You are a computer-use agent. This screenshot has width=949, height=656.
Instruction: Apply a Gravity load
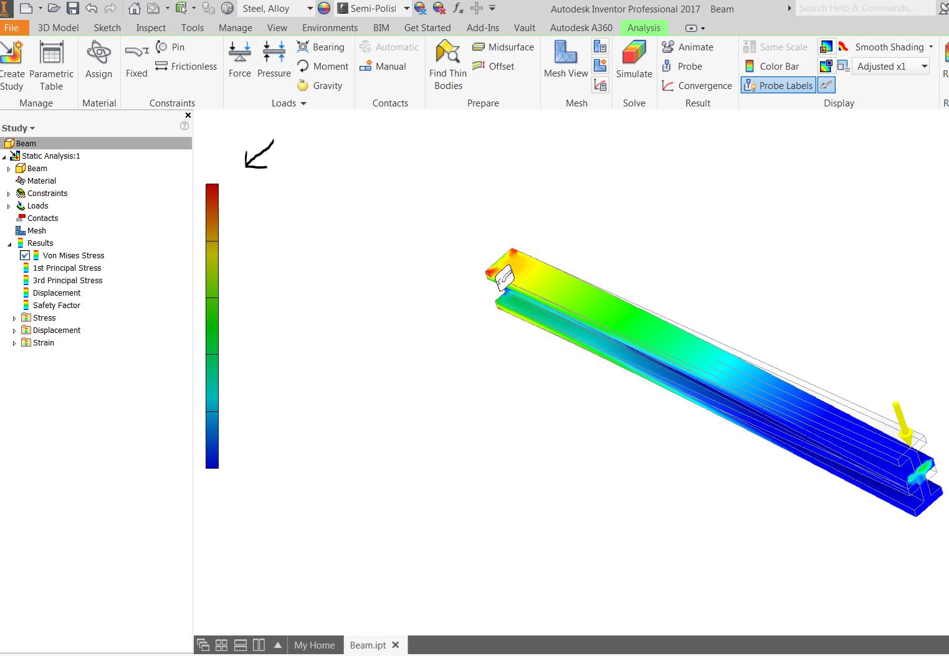pos(321,85)
